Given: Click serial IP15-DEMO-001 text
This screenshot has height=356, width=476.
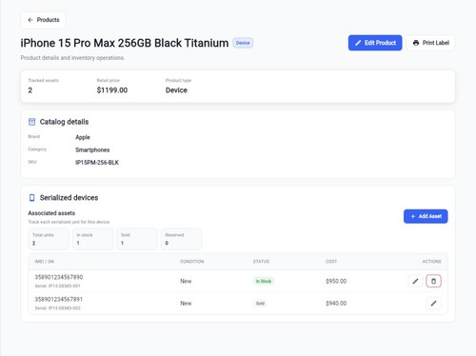Looking at the screenshot, I should [57, 286].
